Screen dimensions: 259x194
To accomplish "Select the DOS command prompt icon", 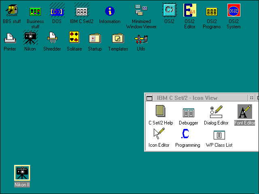I will [x=57, y=12].
